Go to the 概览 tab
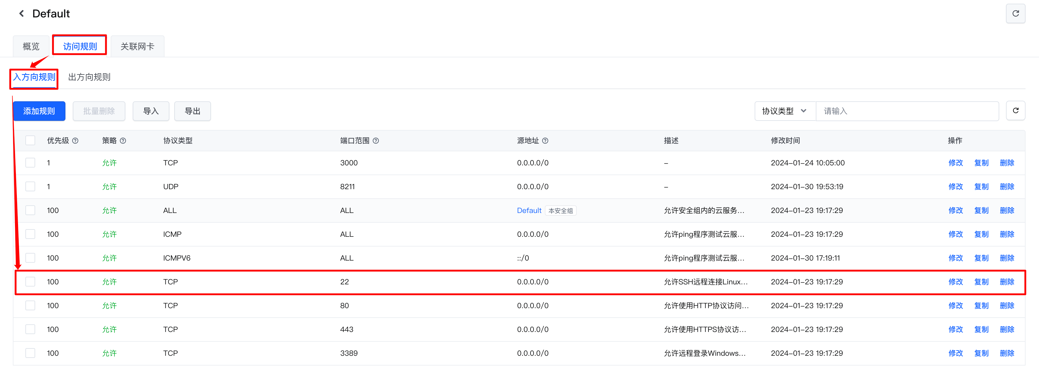The image size is (1039, 382). pos(31,47)
